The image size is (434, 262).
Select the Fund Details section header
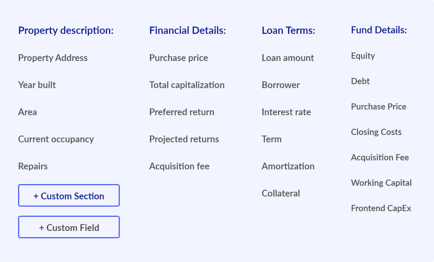click(379, 30)
